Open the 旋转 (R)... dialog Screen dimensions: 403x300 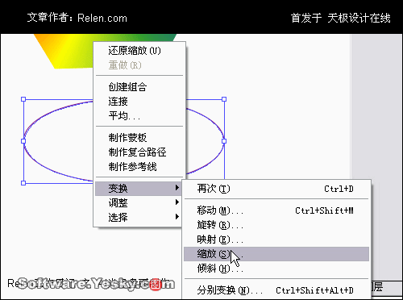click(x=276, y=225)
